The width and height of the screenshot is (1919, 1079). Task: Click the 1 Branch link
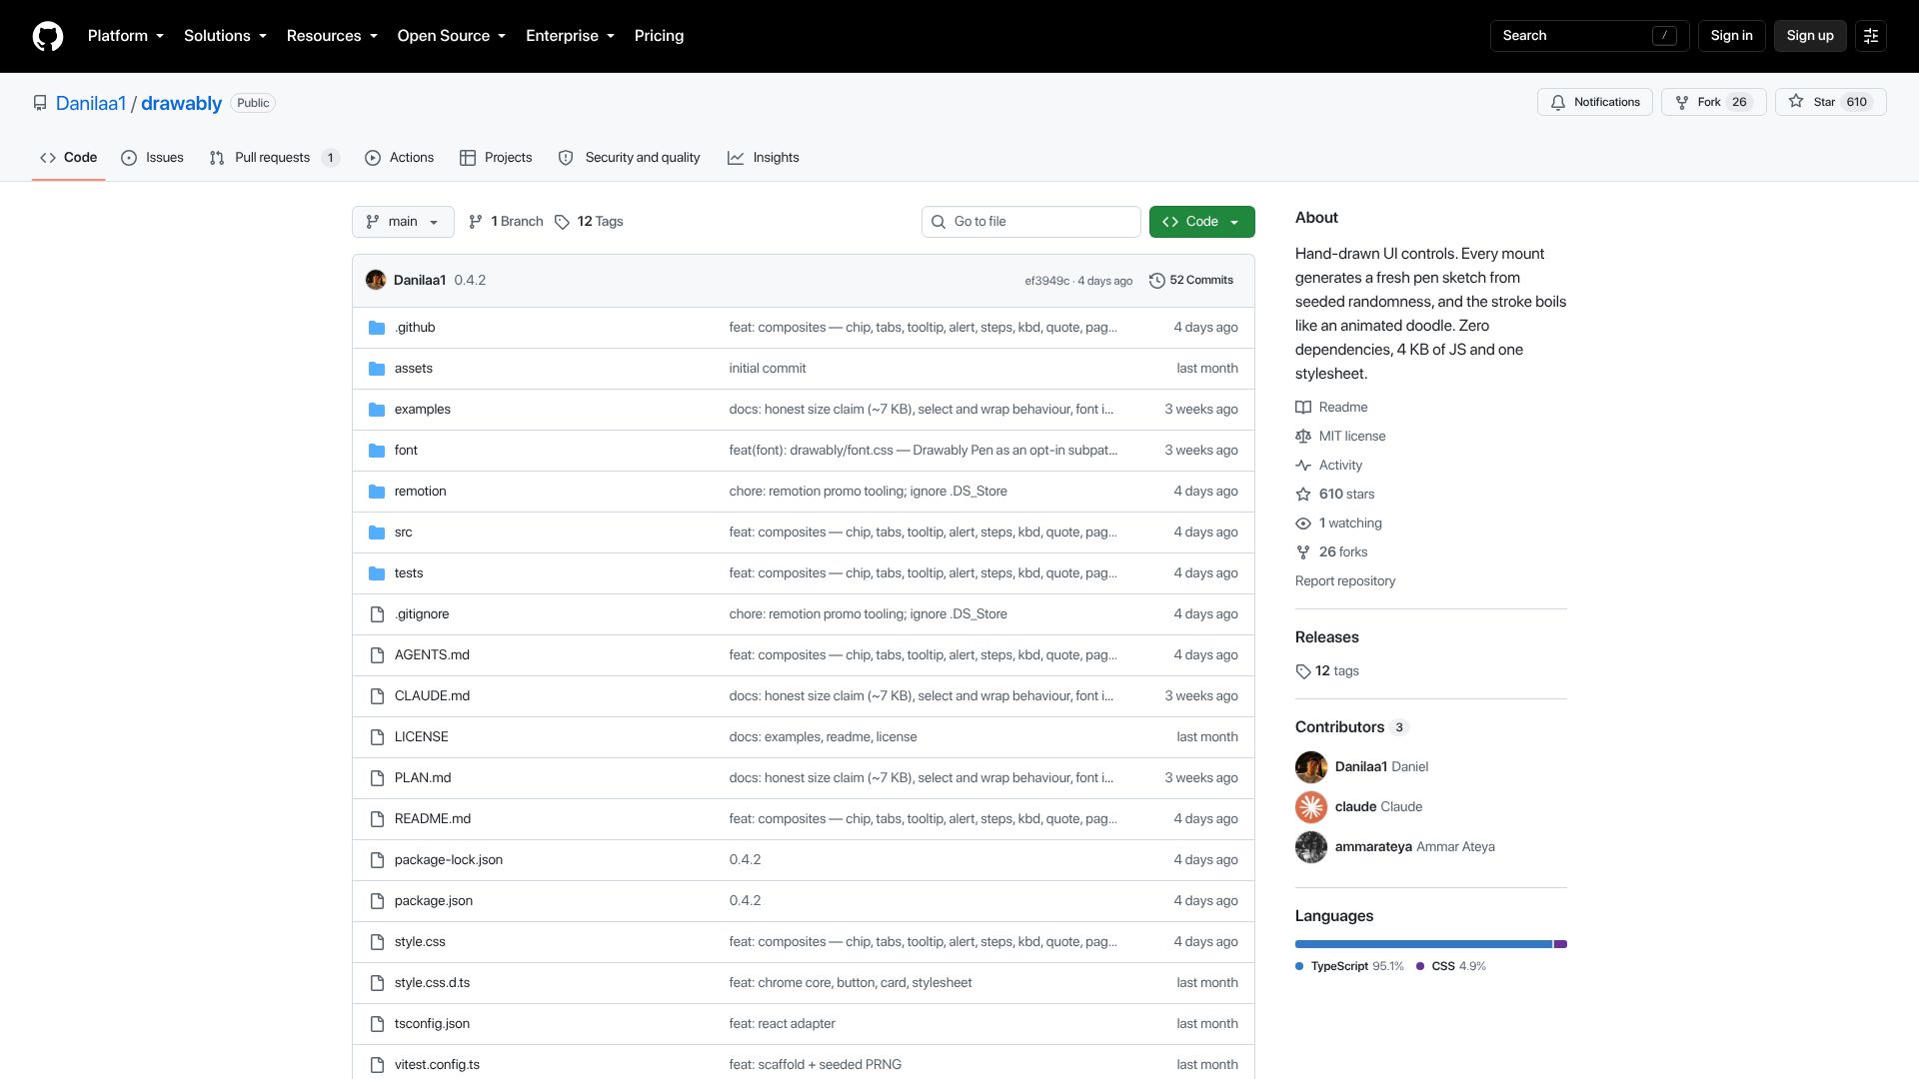(x=506, y=222)
